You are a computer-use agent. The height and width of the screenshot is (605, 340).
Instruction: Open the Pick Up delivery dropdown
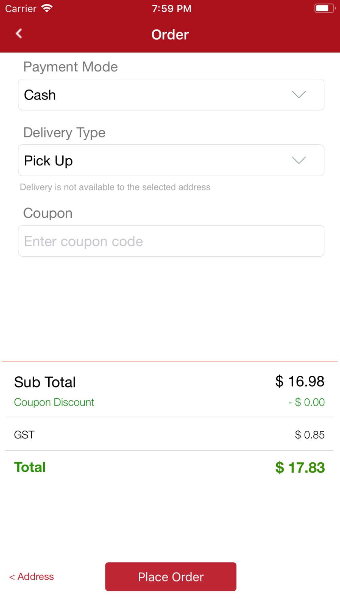(x=171, y=160)
